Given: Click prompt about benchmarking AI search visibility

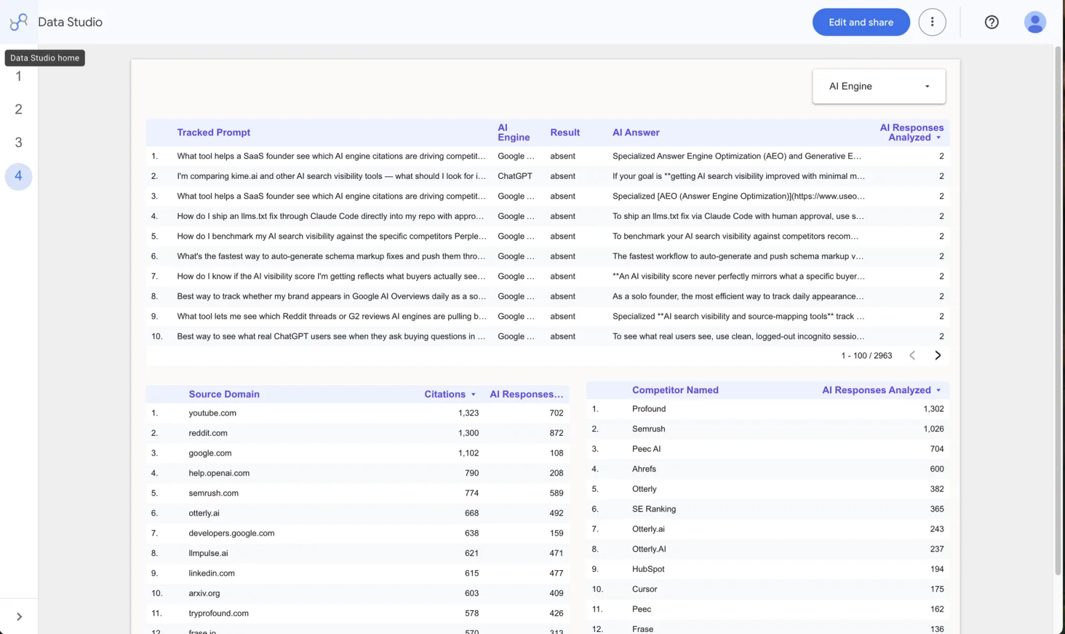Looking at the screenshot, I should point(331,236).
